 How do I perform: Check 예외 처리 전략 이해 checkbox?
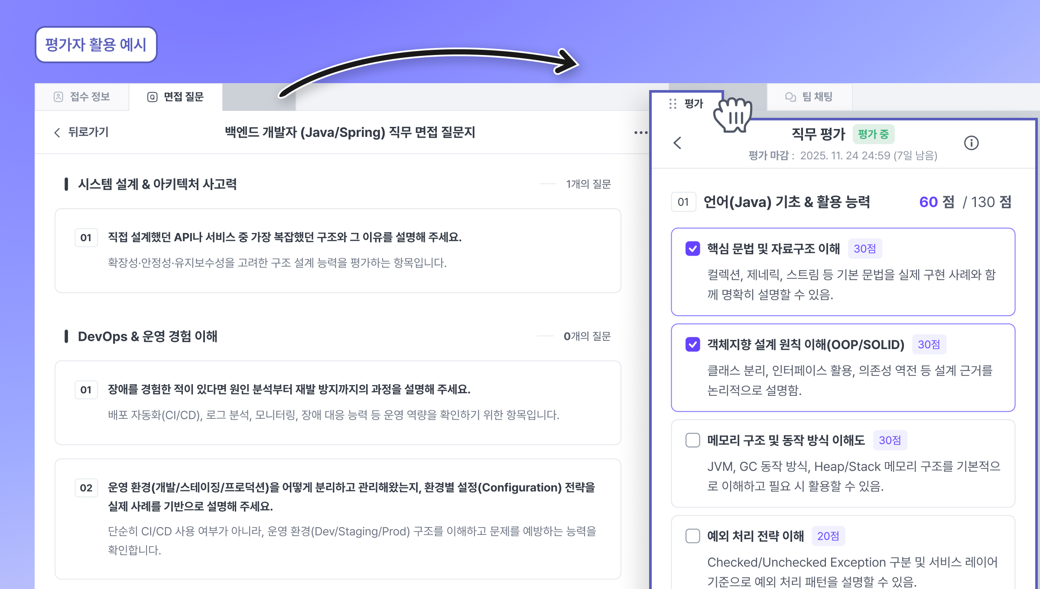692,536
